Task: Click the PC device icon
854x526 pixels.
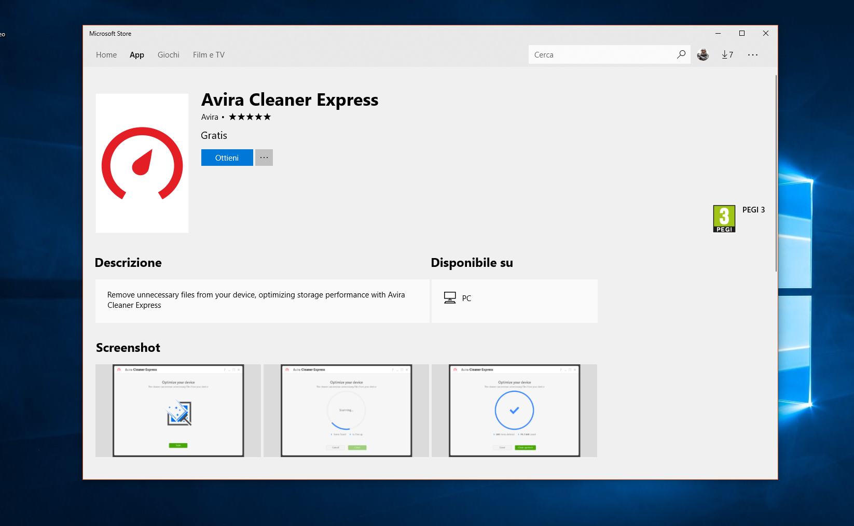Action: (450, 297)
